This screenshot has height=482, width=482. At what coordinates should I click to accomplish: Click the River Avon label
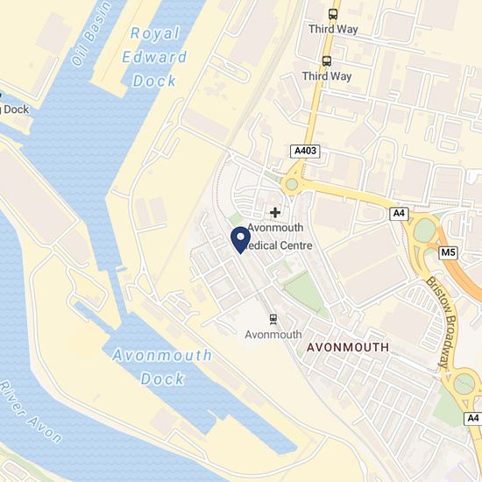pyautogui.click(x=30, y=413)
